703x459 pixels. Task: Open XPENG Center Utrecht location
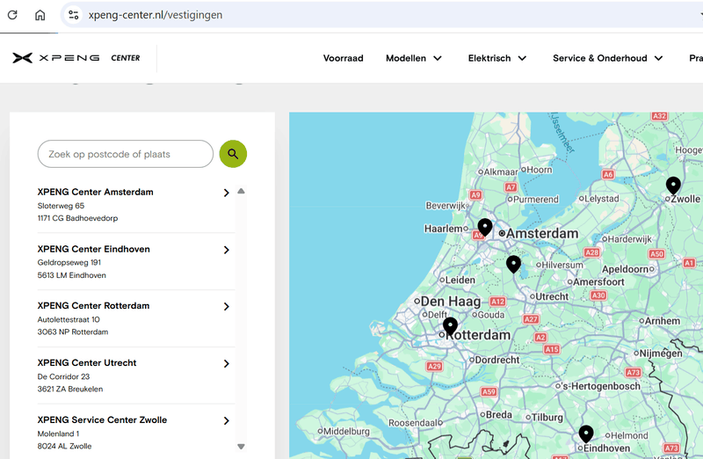click(x=86, y=362)
